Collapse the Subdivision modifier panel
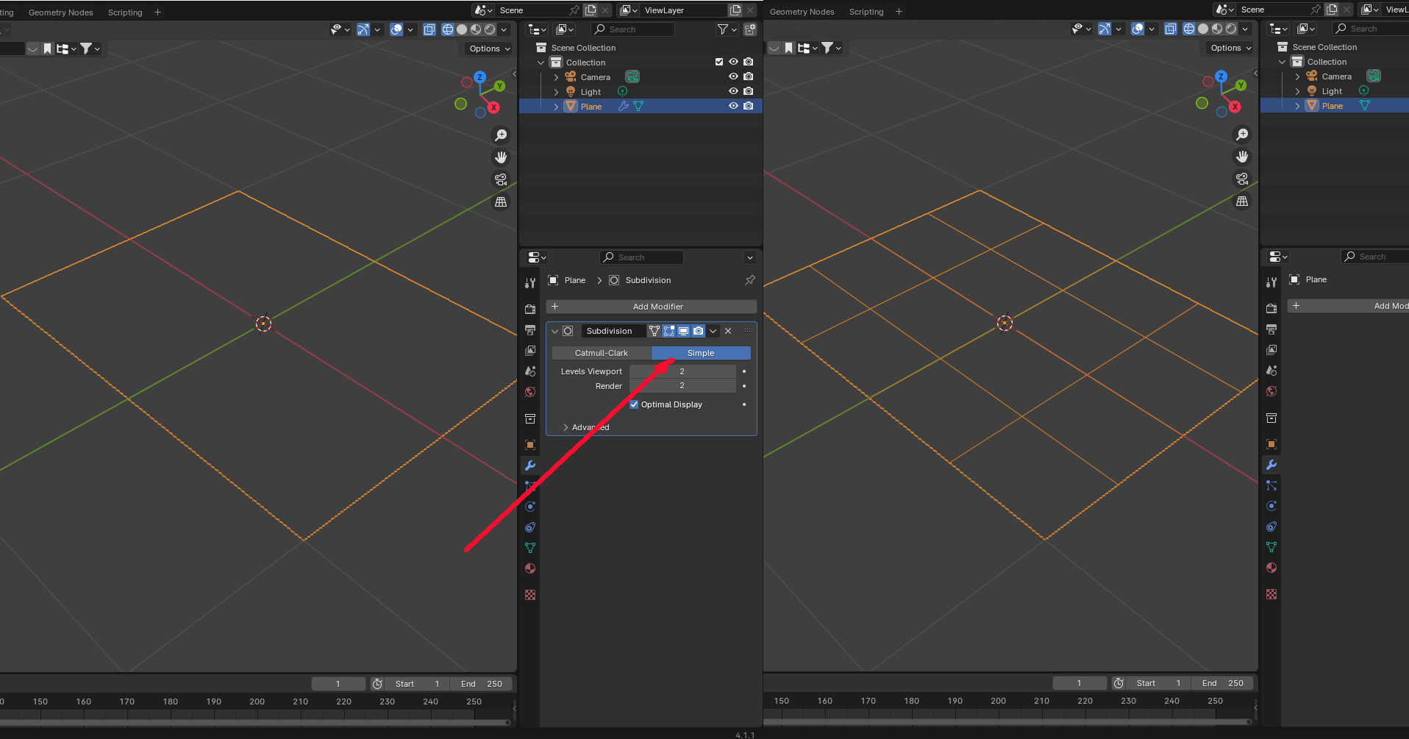 coord(555,331)
